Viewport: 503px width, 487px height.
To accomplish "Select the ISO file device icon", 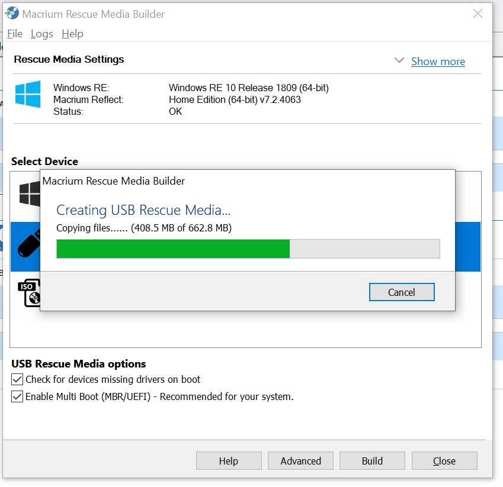I will [x=29, y=292].
